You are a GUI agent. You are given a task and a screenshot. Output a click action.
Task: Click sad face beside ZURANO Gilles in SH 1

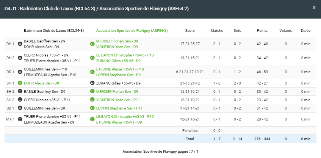tap(92, 83)
